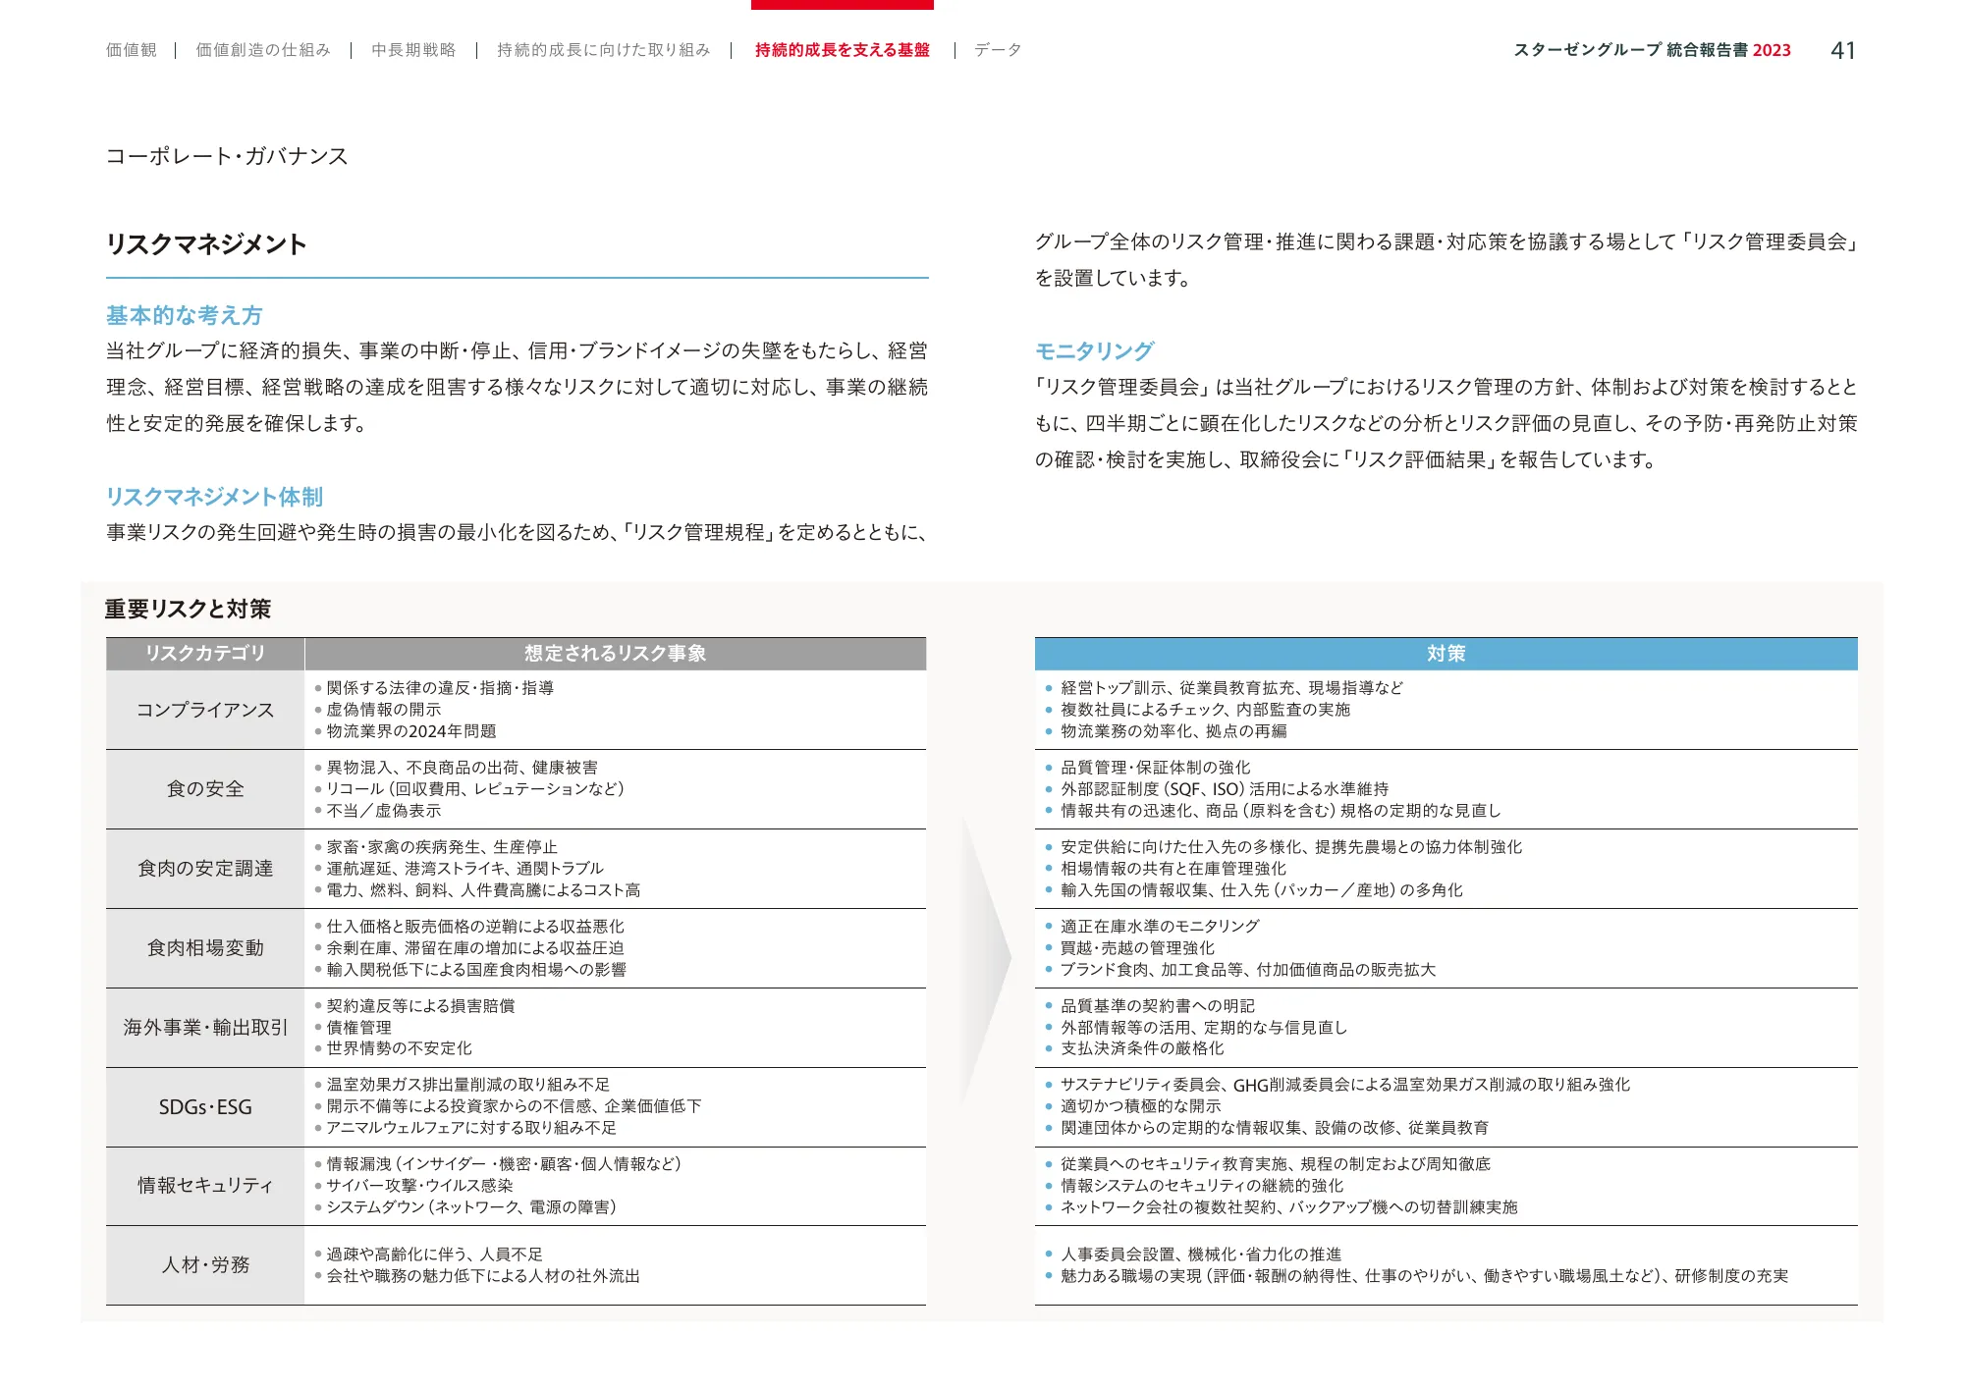Click 人事委員会設置、機械化・省力化の推進
The height and width of the screenshot is (1389, 1964).
click(1201, 1255)
